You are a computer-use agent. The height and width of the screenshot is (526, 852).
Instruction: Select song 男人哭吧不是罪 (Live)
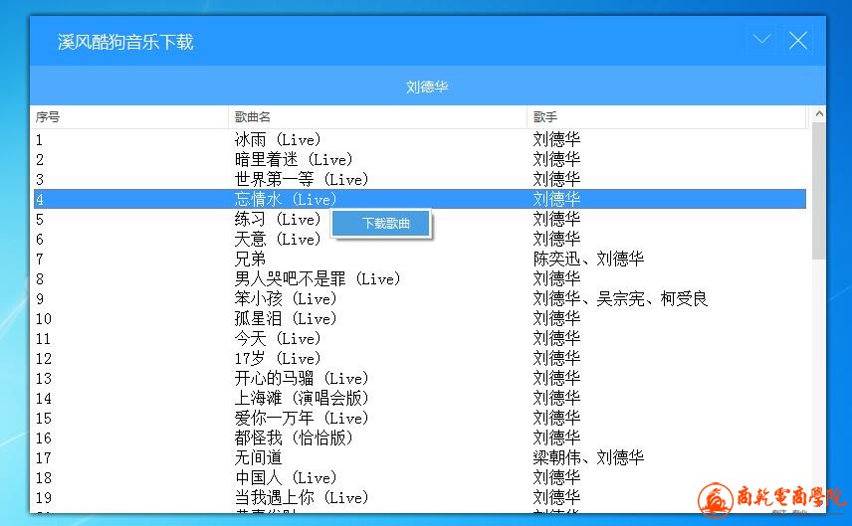[x=318, y=279]
